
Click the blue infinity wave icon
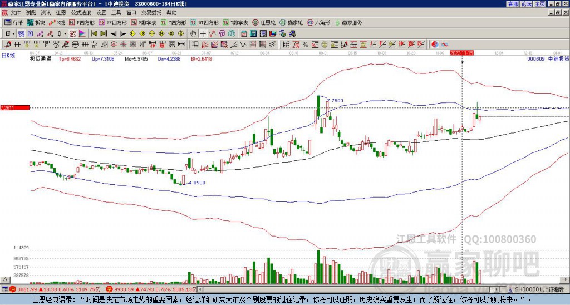click(445, 45)
